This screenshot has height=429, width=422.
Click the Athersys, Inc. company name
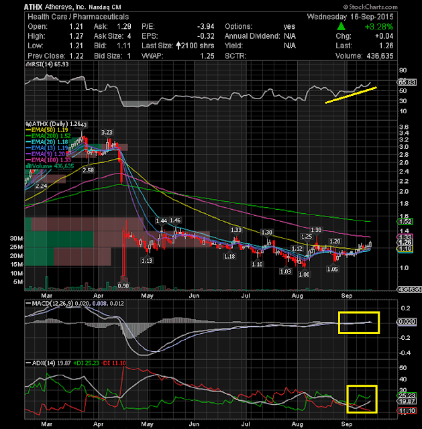click(65, 7)
